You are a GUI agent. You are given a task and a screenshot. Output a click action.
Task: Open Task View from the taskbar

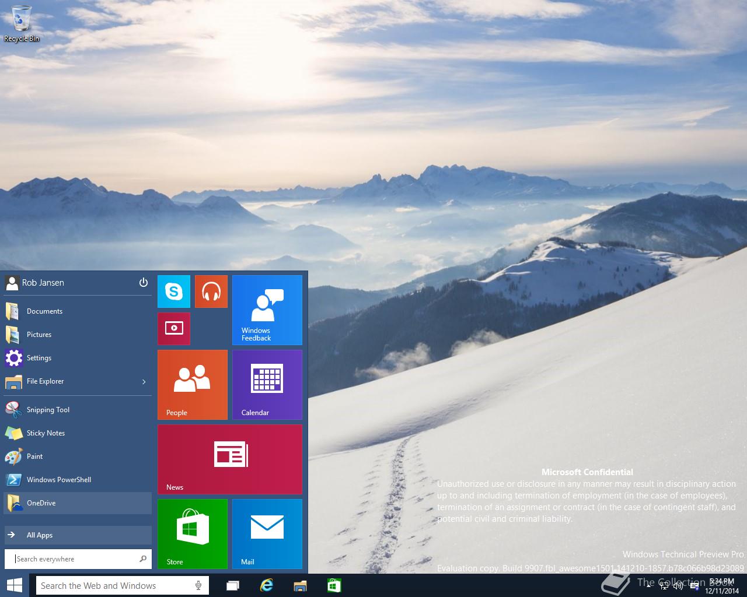(x=233, y=586)
